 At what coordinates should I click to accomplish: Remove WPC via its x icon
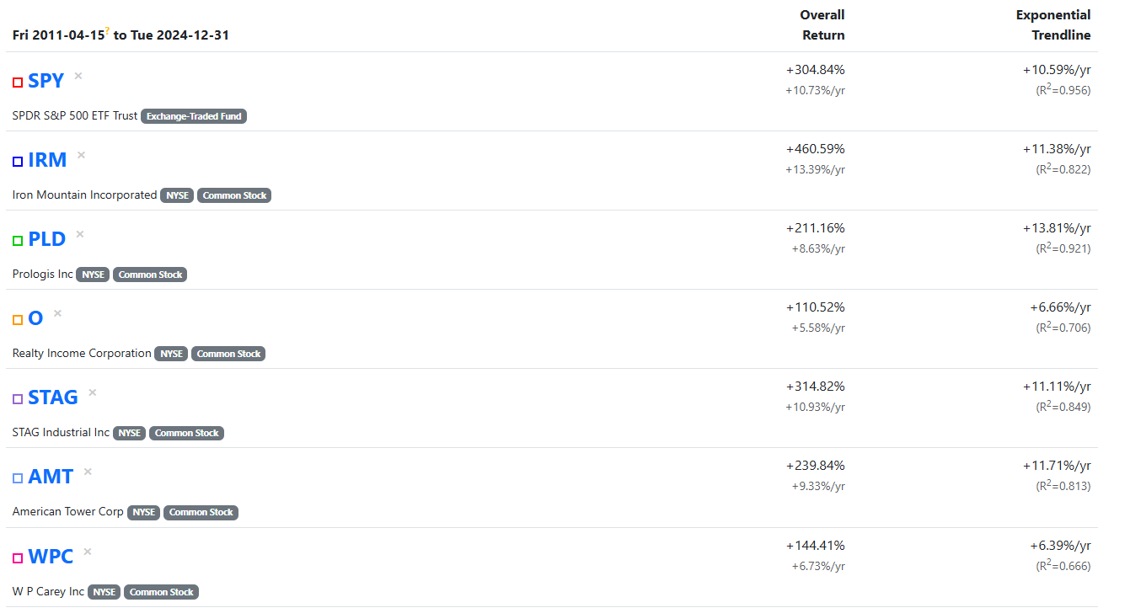pos(88,552)
